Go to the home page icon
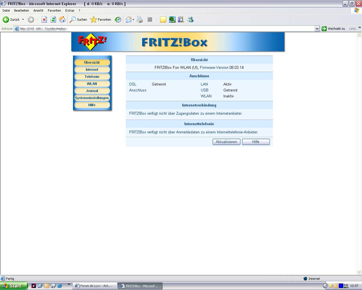The height and width of the screenshot is (290, 362). (x=62, y=20)
